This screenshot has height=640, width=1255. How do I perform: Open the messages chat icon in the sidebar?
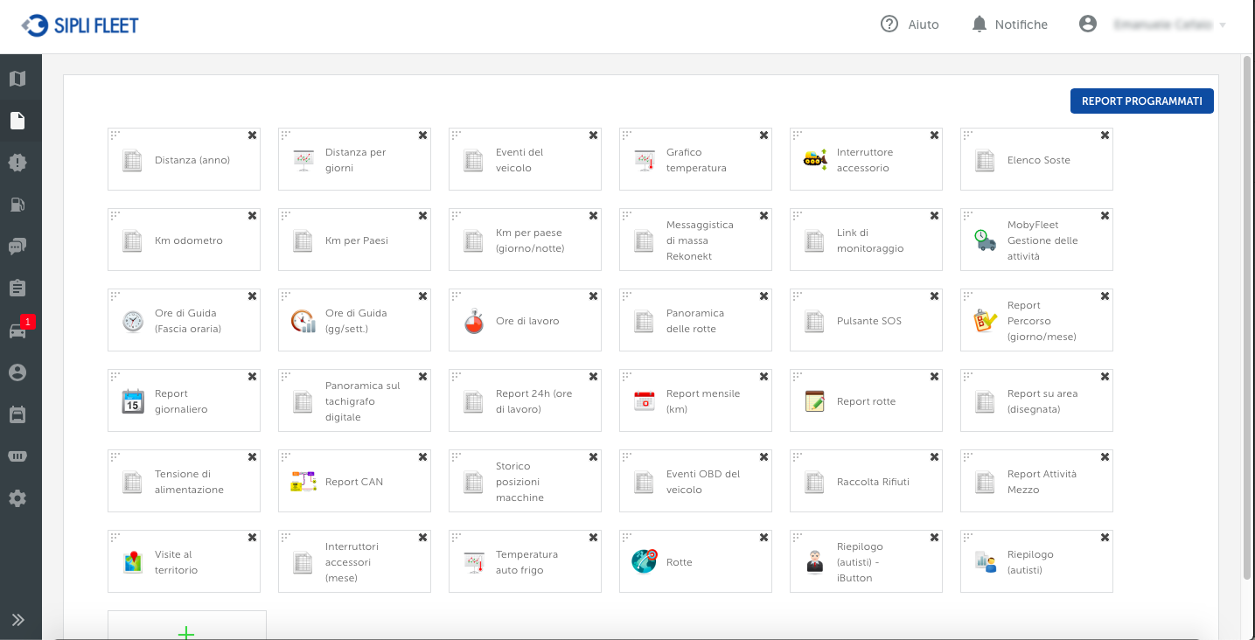(19, 246)
